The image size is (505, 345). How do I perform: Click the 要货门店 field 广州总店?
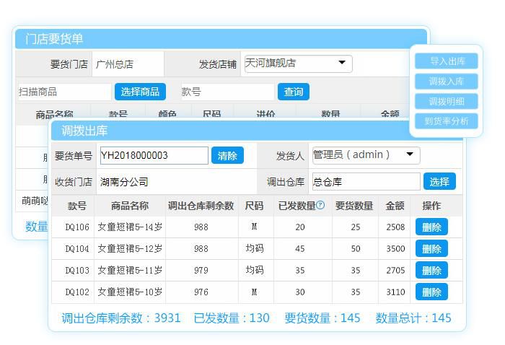128,64
